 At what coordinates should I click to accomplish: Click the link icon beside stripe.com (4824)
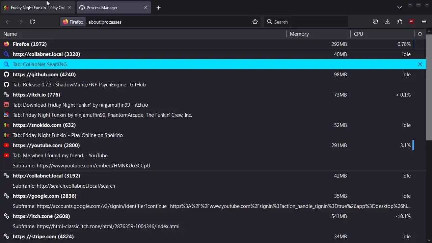coord(6,236)
